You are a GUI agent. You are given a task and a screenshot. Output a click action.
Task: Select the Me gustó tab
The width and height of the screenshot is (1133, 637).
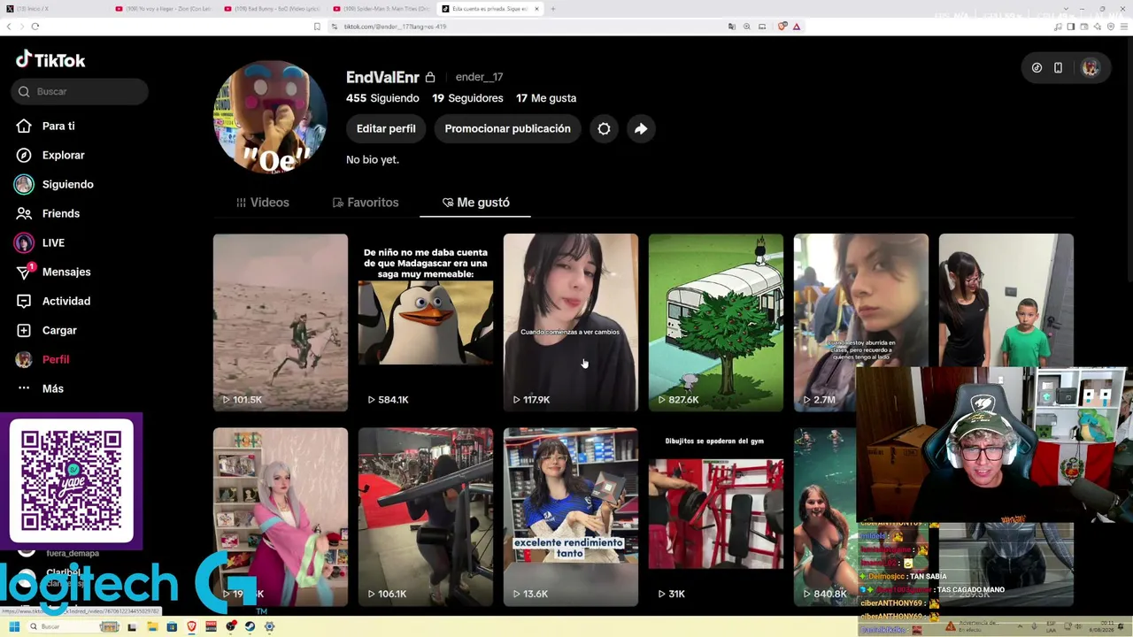point(476,203)
